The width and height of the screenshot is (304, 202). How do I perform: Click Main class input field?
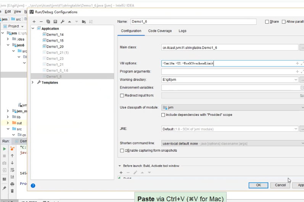pyautogui.click(x=230, y=47)
